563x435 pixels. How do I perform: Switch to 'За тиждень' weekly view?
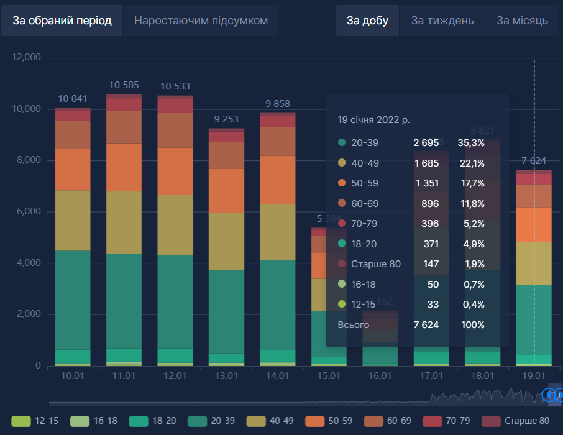pos(442,21)
